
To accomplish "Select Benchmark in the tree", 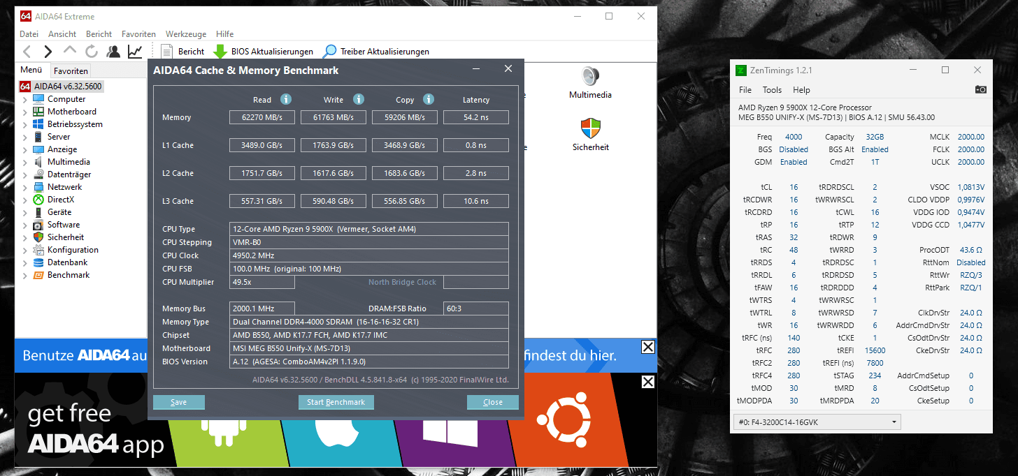I will coord(69,275).
